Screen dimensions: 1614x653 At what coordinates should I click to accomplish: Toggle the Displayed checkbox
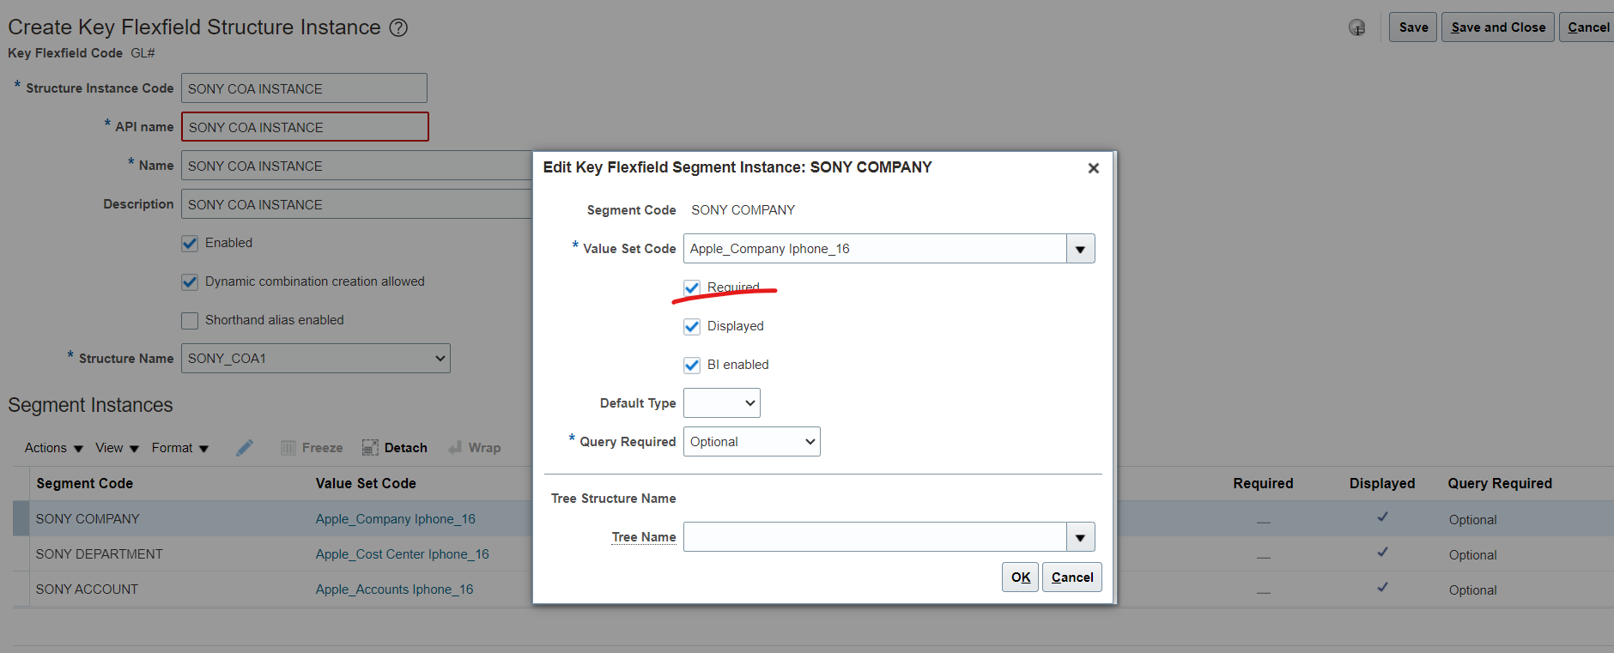tap(692, 326)
